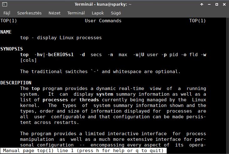Click the 'TOP(1)' header at top left
The image size is (229, 154).
tap(9, 21)
